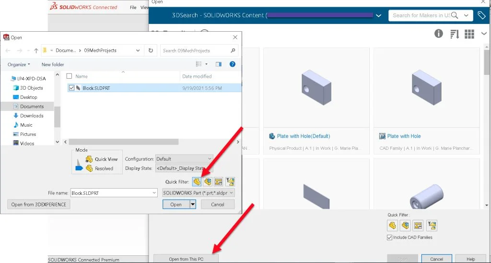Select LP4-XPD-DSA computer node

[28, 79]
